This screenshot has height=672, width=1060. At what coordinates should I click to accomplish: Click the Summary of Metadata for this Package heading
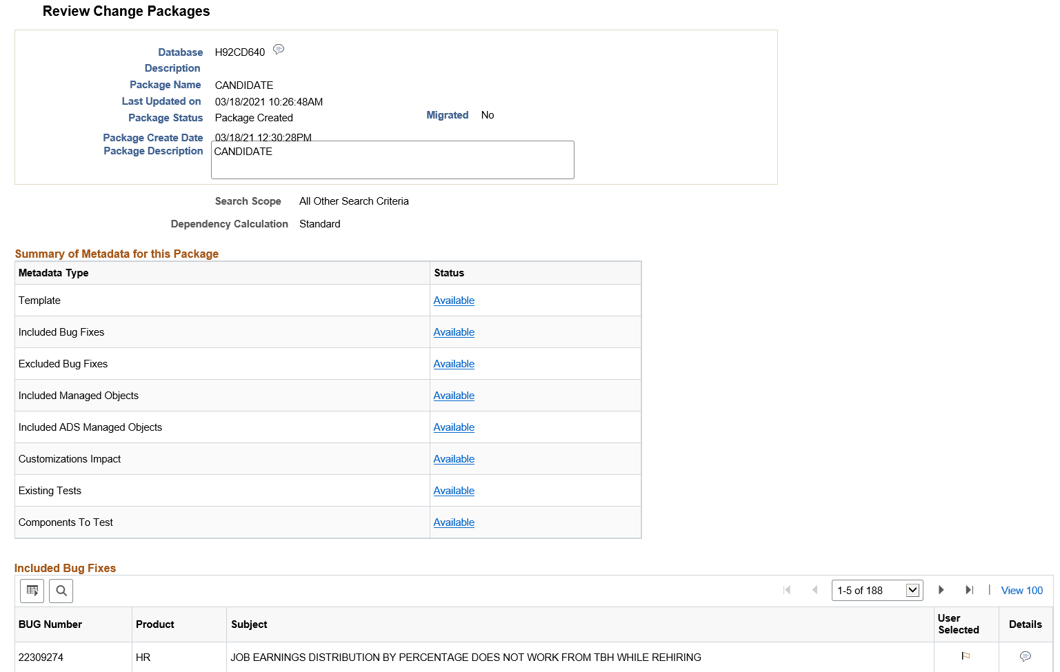117,254
